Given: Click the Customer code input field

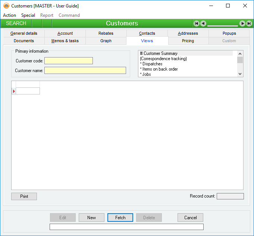Looking at the screenshot, I should 69,61.
